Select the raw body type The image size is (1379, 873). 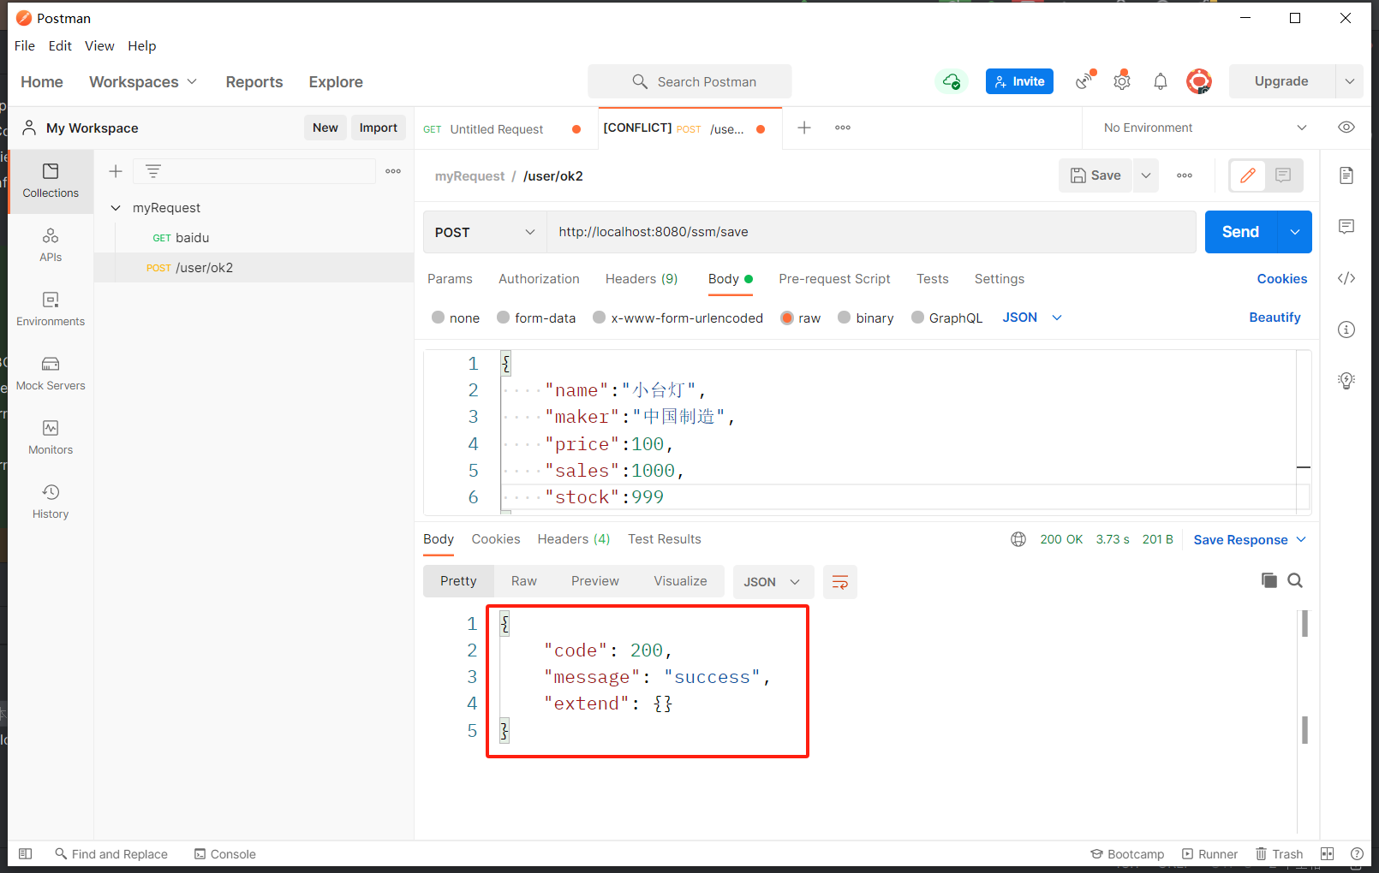coord(800,318)
